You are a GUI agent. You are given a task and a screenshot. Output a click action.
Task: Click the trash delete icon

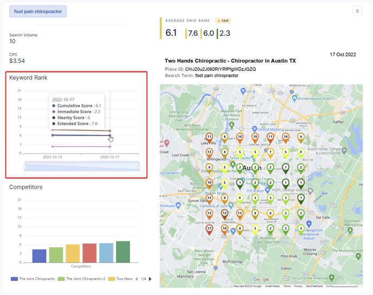(x=357, y=11)
